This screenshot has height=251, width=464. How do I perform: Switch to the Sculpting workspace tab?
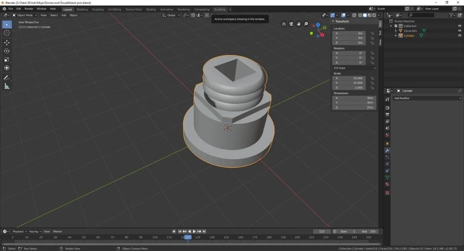click(98, 10)
